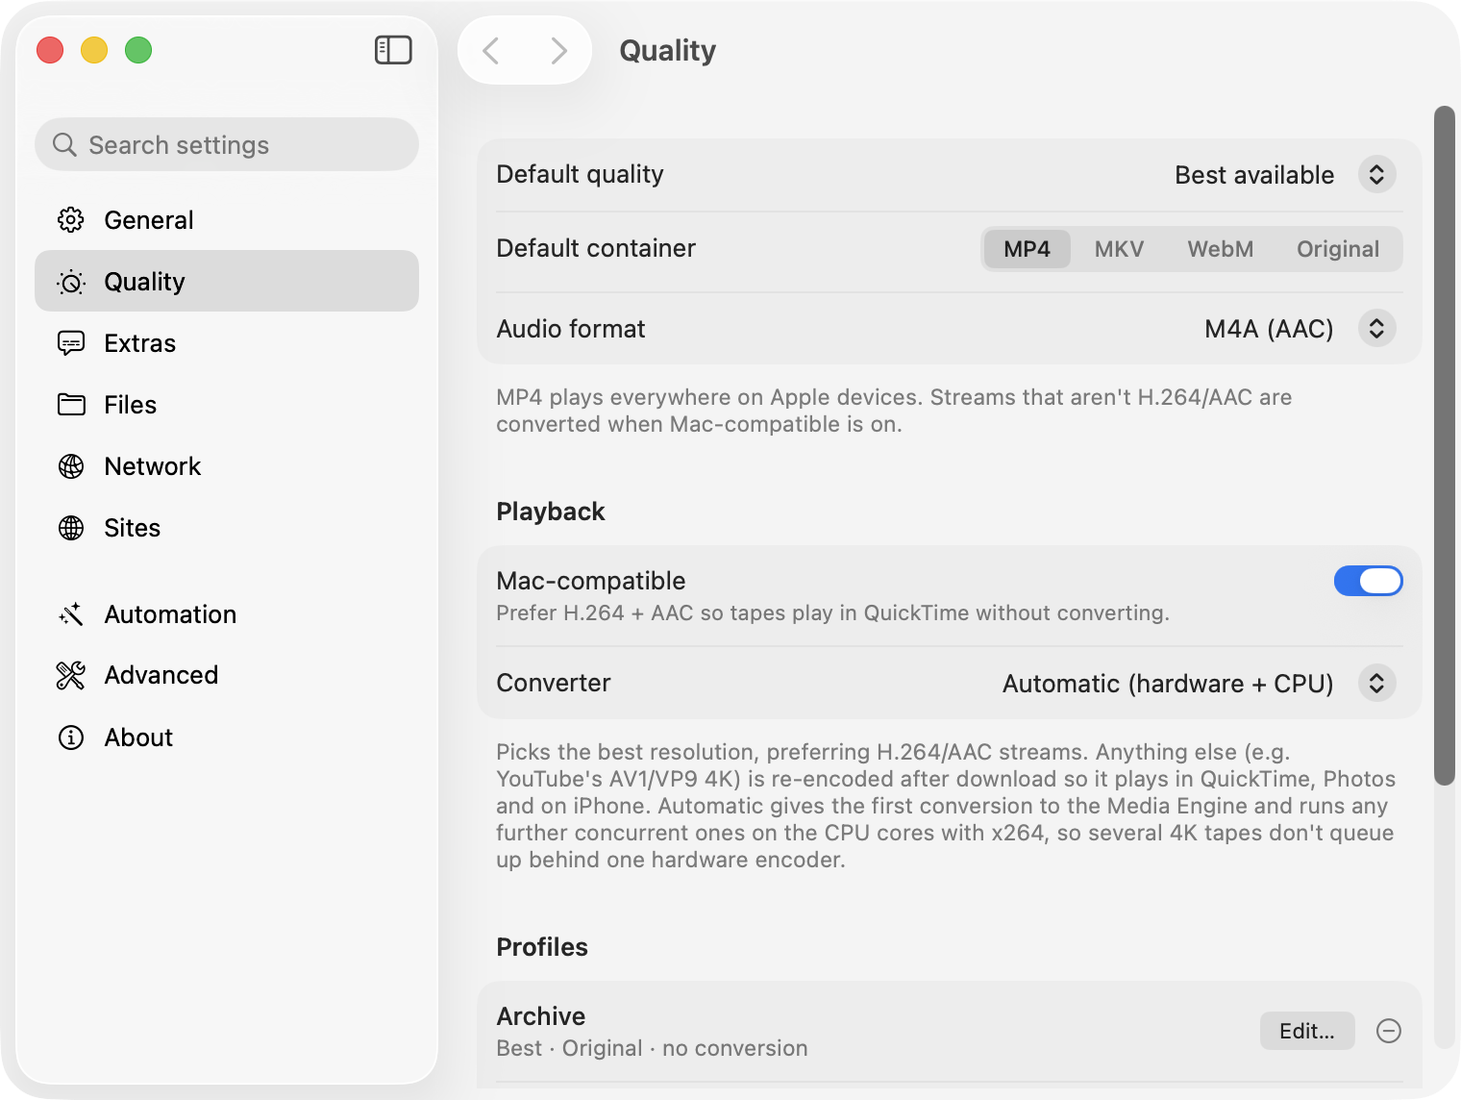Click the Profiles section heading
The width and height of the screenshot is (1461, 1100).
[542, 947]
